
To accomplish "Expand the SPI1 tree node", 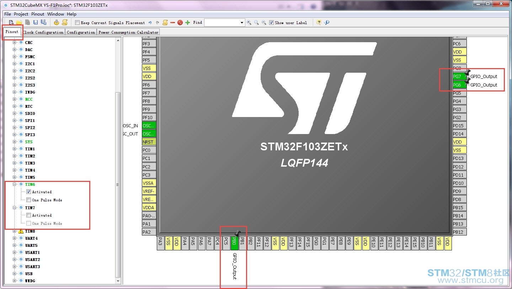I will [15, 121].
